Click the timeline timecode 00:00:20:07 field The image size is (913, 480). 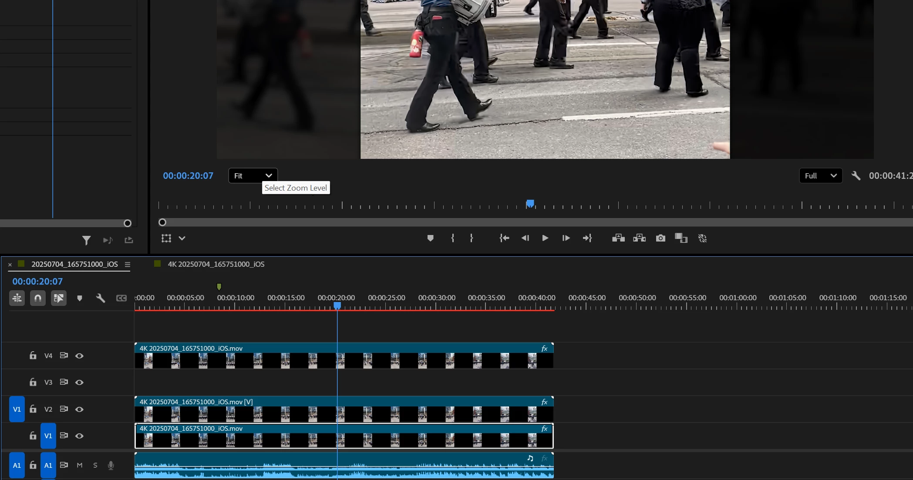(37, 282)
